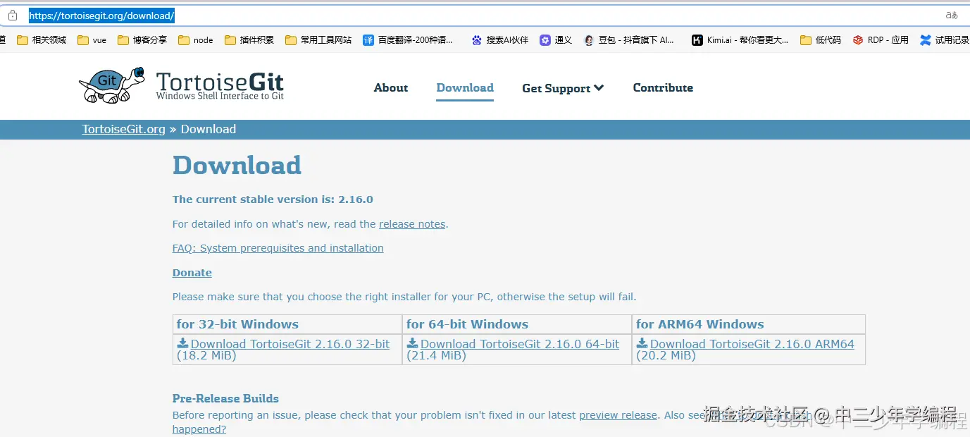Open the 低代码 bookmark folder
970x437 pixels.
pos(821,40)
